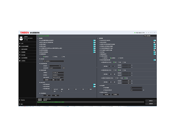
Task: Select the VIP优先 radio button
Action: (53, 57)
